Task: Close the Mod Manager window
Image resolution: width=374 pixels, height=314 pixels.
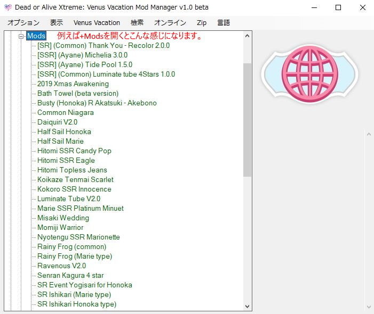Action: [x=363, y=7]
